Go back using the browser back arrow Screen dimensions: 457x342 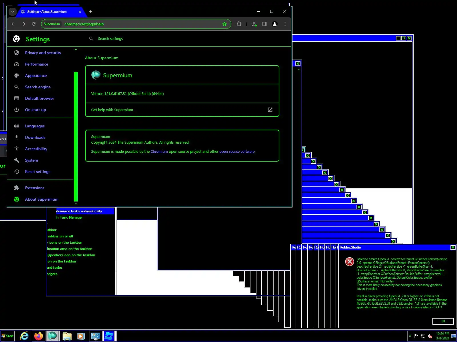[x=13, y=24]
